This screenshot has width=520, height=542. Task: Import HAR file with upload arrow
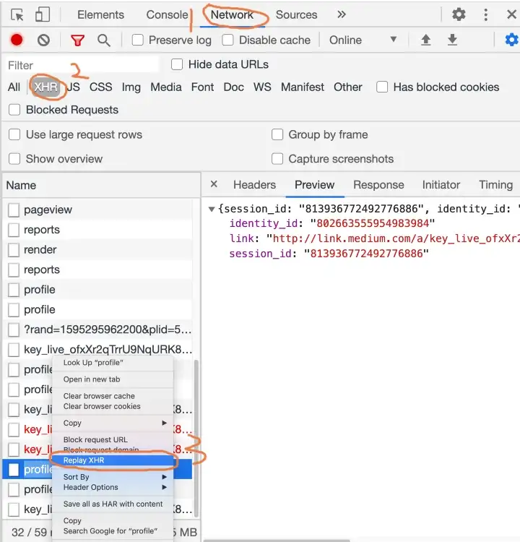426,40
